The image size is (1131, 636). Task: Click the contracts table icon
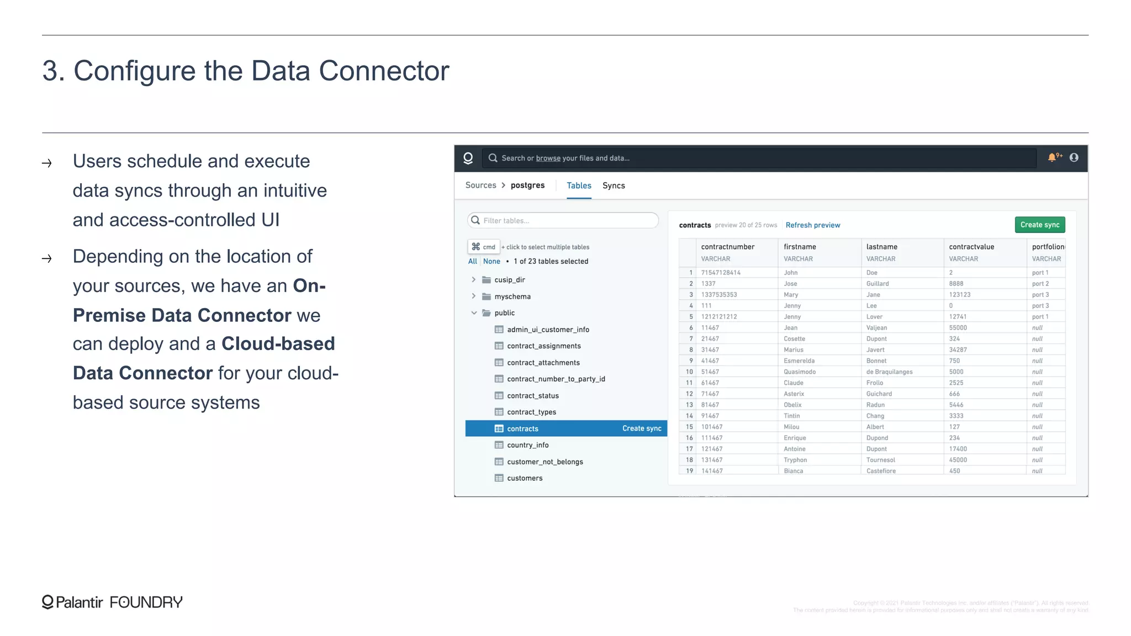click(x=499, y=429)
